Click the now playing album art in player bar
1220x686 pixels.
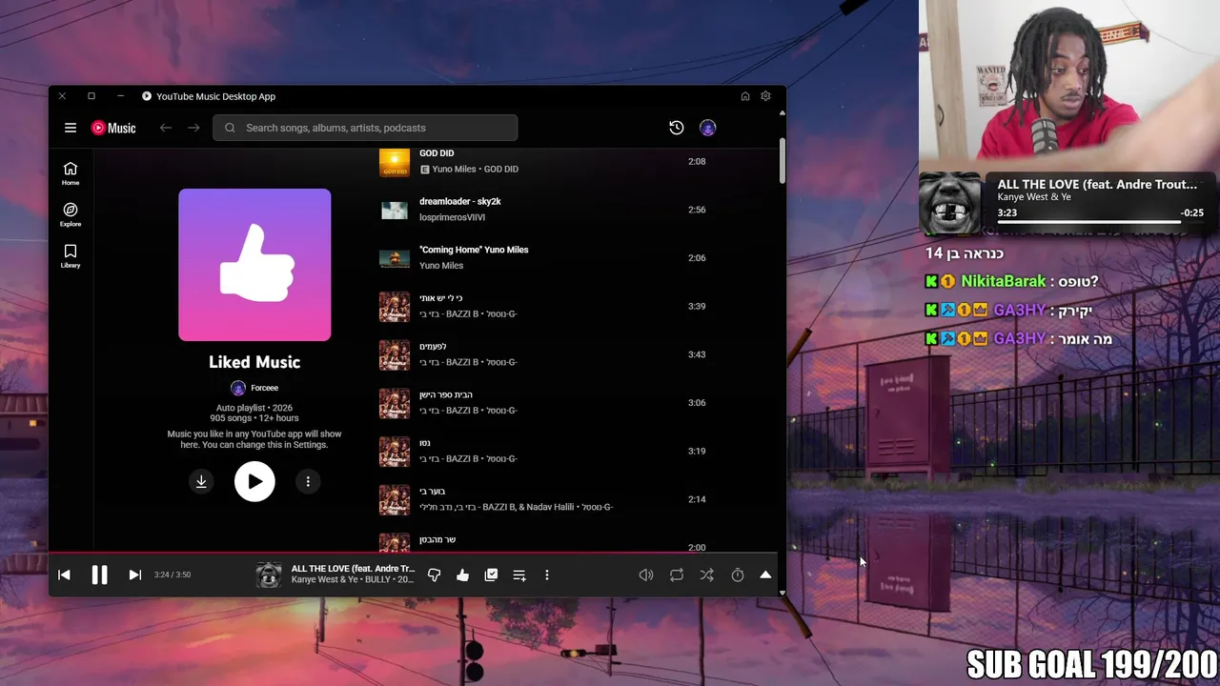coord(269,575)
